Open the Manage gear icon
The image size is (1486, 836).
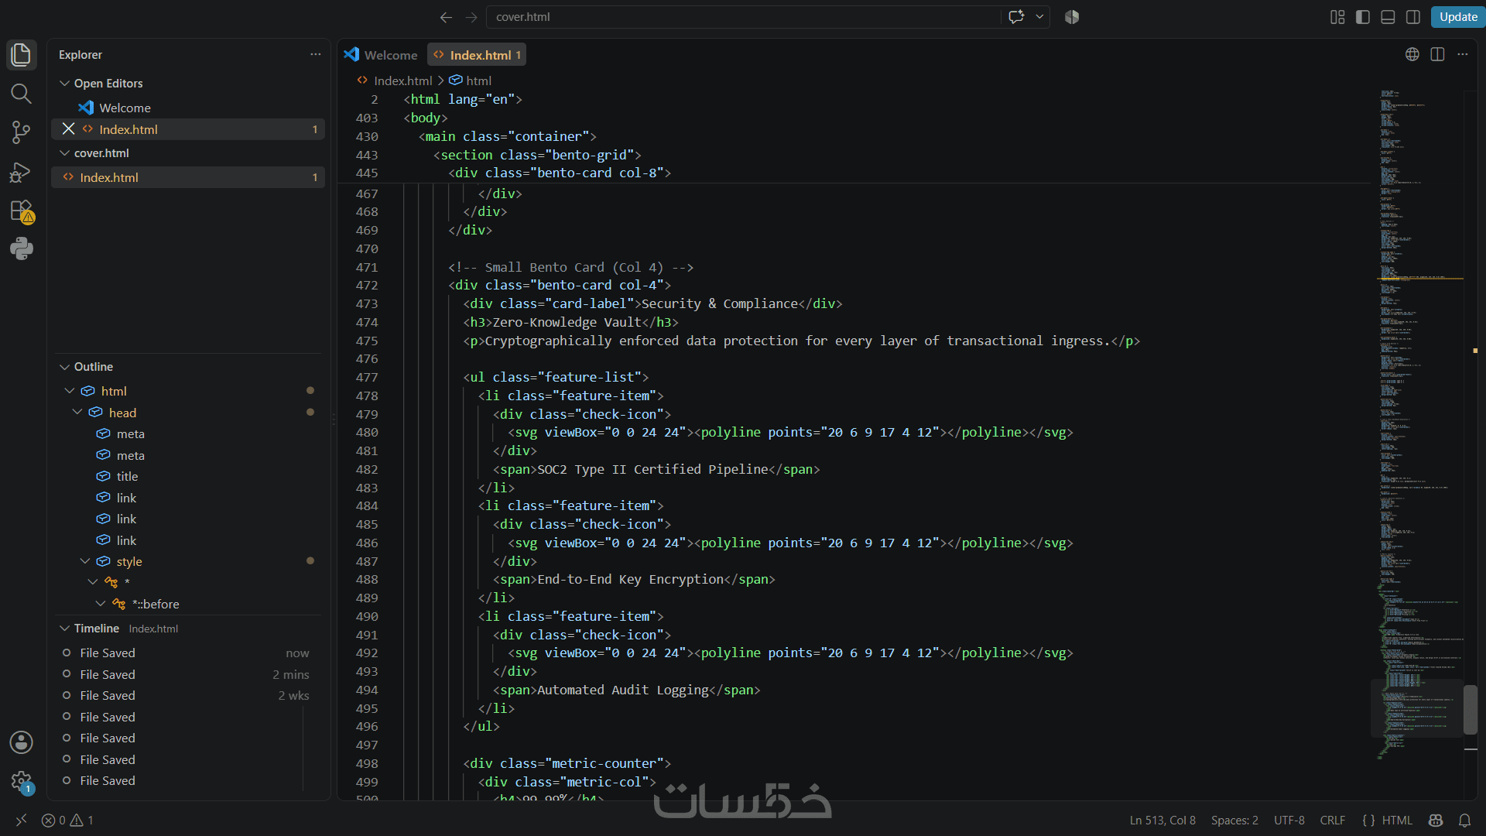(21, 782)
